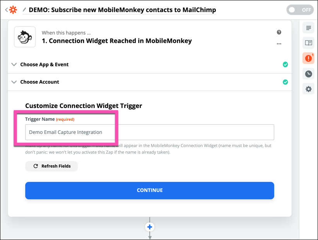Open the three-dot step options menu

click(279, 44)
